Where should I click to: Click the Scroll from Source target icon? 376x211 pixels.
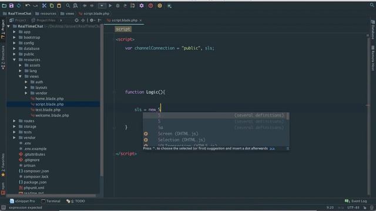[x=76, y=21]
